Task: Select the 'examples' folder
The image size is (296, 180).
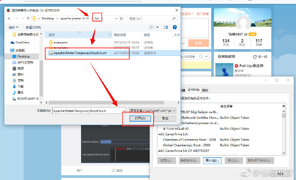Action: click(x=60, y=43)
